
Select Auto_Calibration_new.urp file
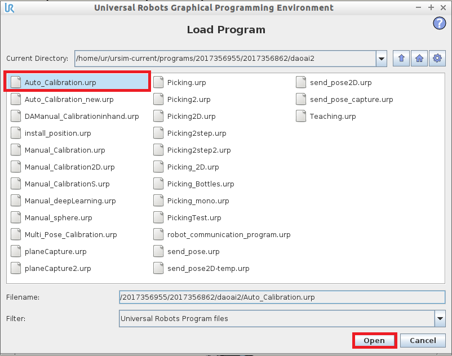[x=62, y=99]
